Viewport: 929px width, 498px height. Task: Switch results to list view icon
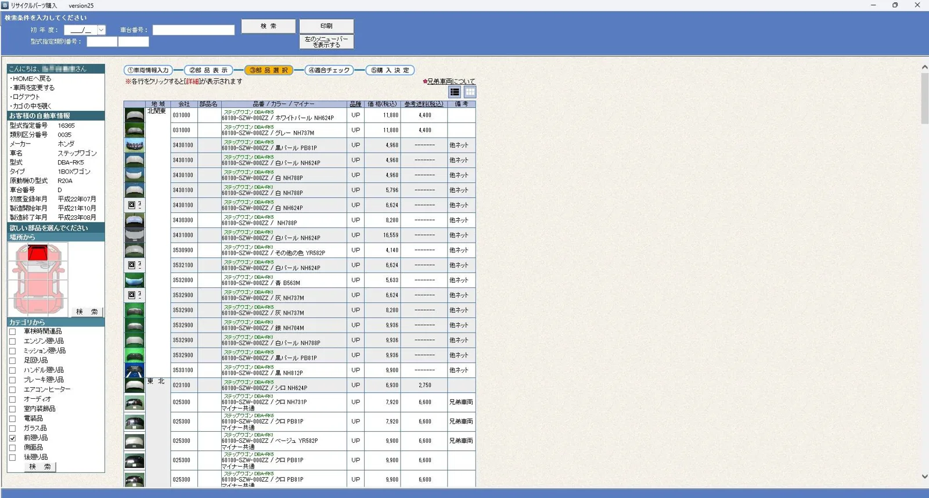[x=455, y=92]
